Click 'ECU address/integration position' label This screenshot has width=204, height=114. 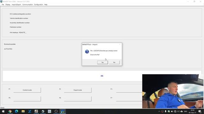(x=20, y=14)
